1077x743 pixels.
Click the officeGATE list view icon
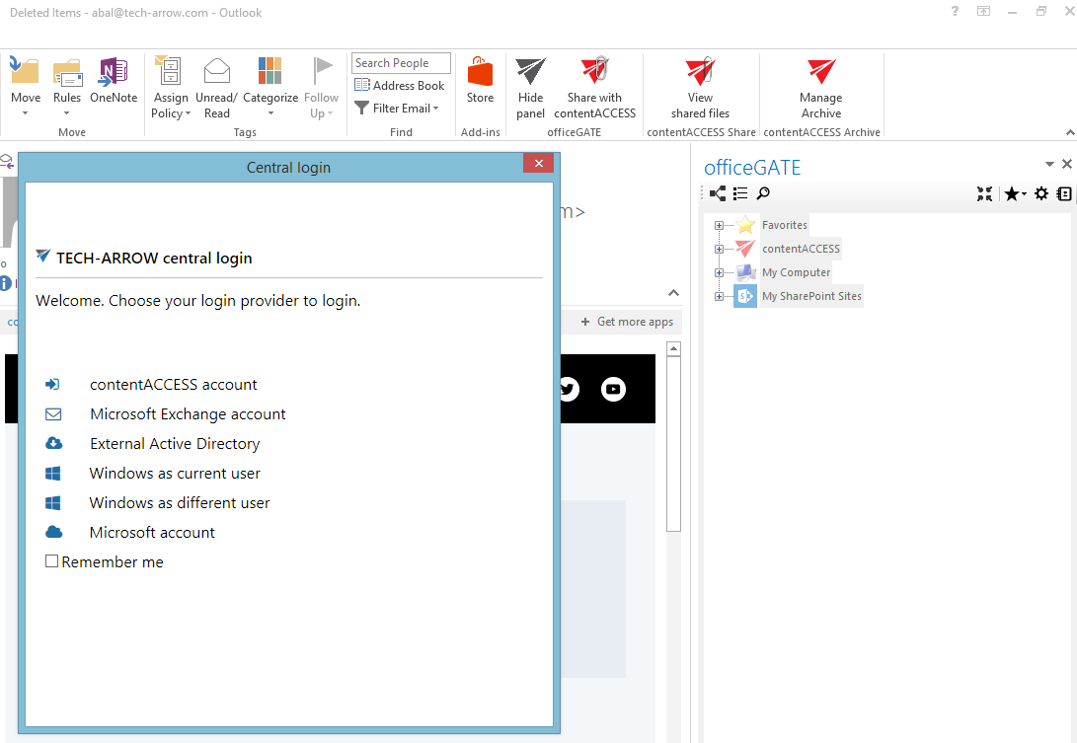pyautogui.click(x=740, y=193)
